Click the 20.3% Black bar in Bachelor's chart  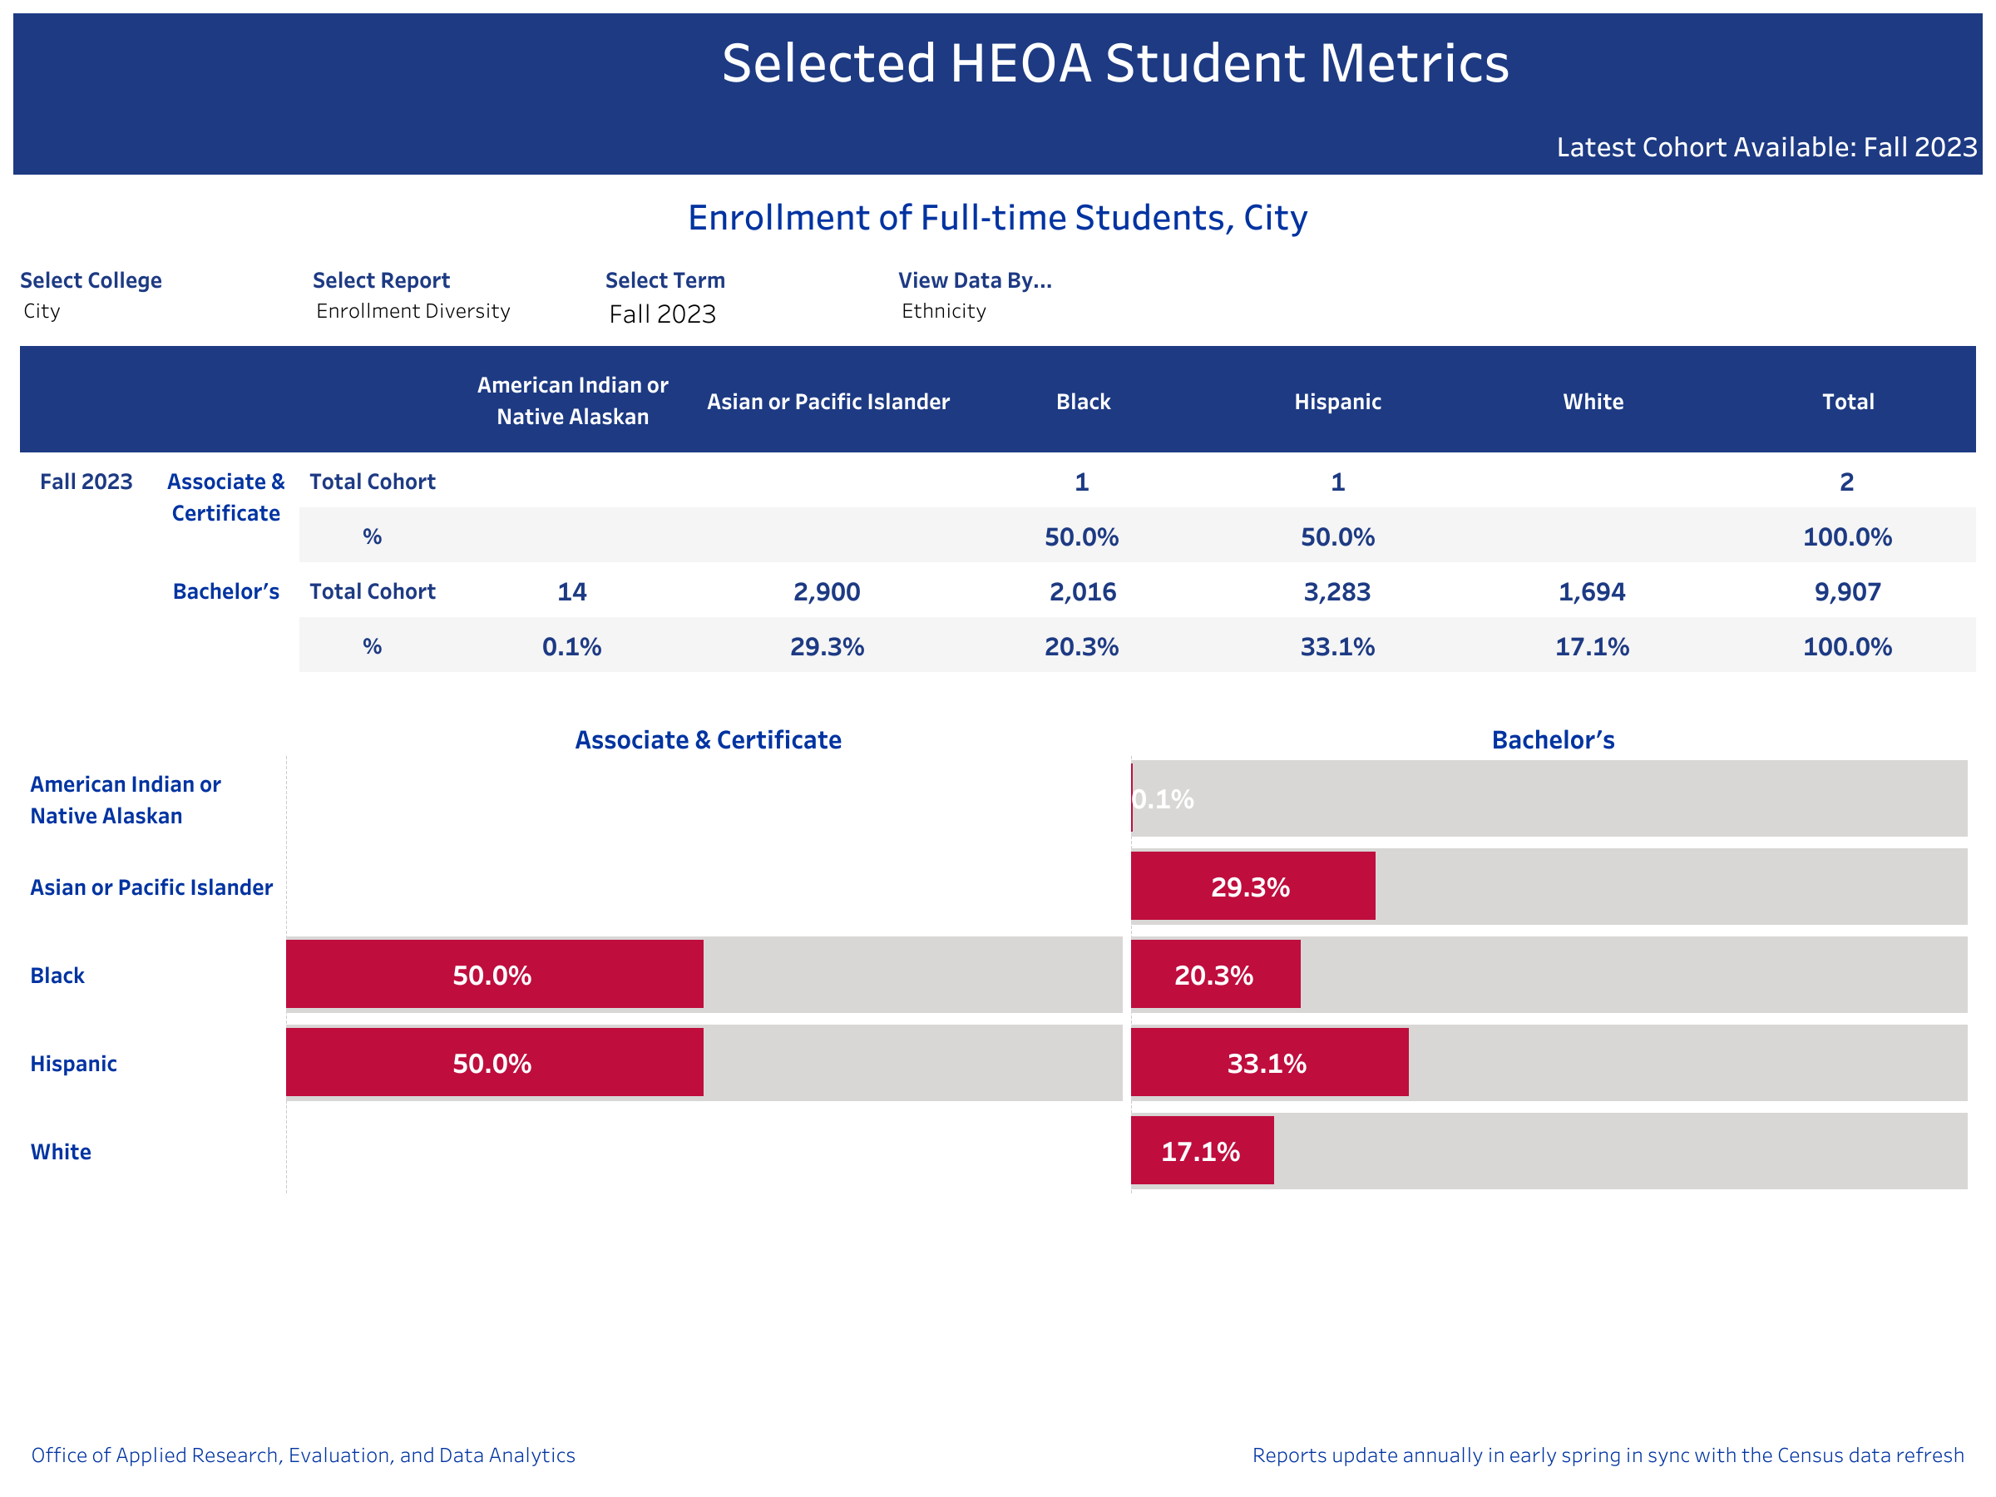click(1214, 975)
